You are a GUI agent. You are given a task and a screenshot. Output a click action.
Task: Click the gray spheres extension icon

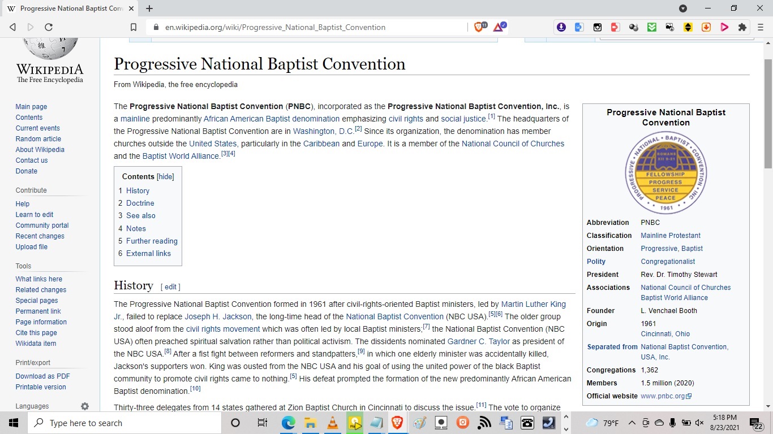[x=634, y=27]
